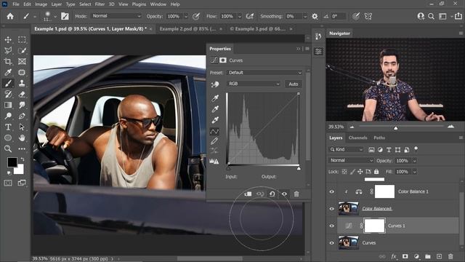Select the Eyedropper tool in toolbar
Image resolution: width=465 pixels, height=262 pixels.
tap(8, 72)
